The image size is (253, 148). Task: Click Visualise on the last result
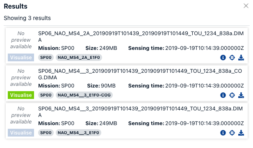pos(21,133)
